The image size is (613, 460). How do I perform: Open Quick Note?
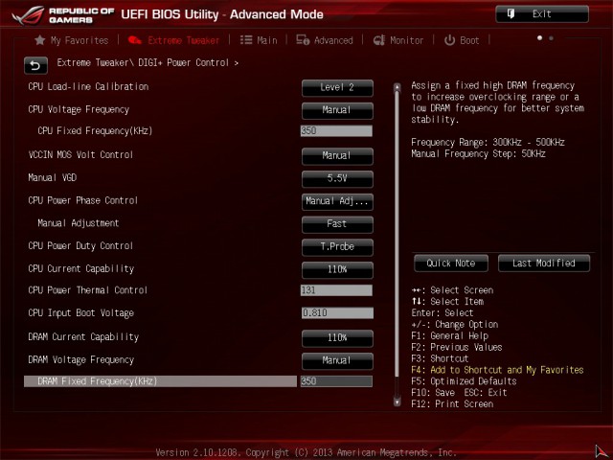[x=451, y=264]
